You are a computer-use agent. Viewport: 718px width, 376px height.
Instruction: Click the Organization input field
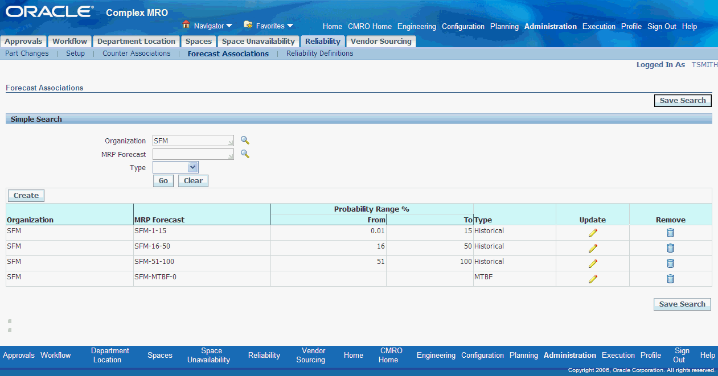(x=193, y=141)
